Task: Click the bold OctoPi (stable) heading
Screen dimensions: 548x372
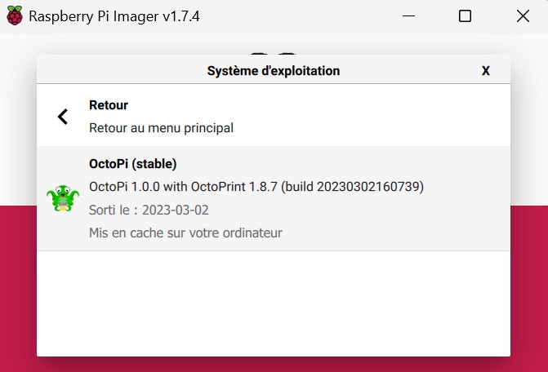Action: [x=133, y=164]
